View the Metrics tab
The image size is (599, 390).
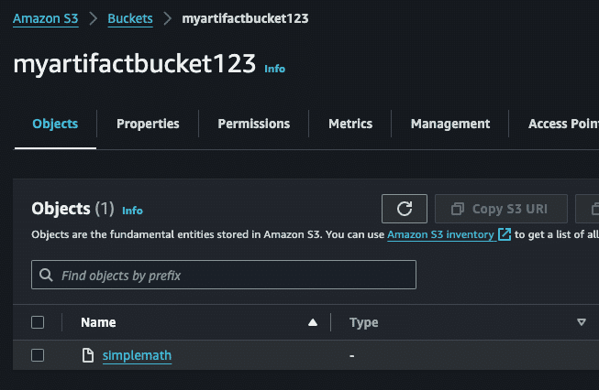[x=350, y=124]
